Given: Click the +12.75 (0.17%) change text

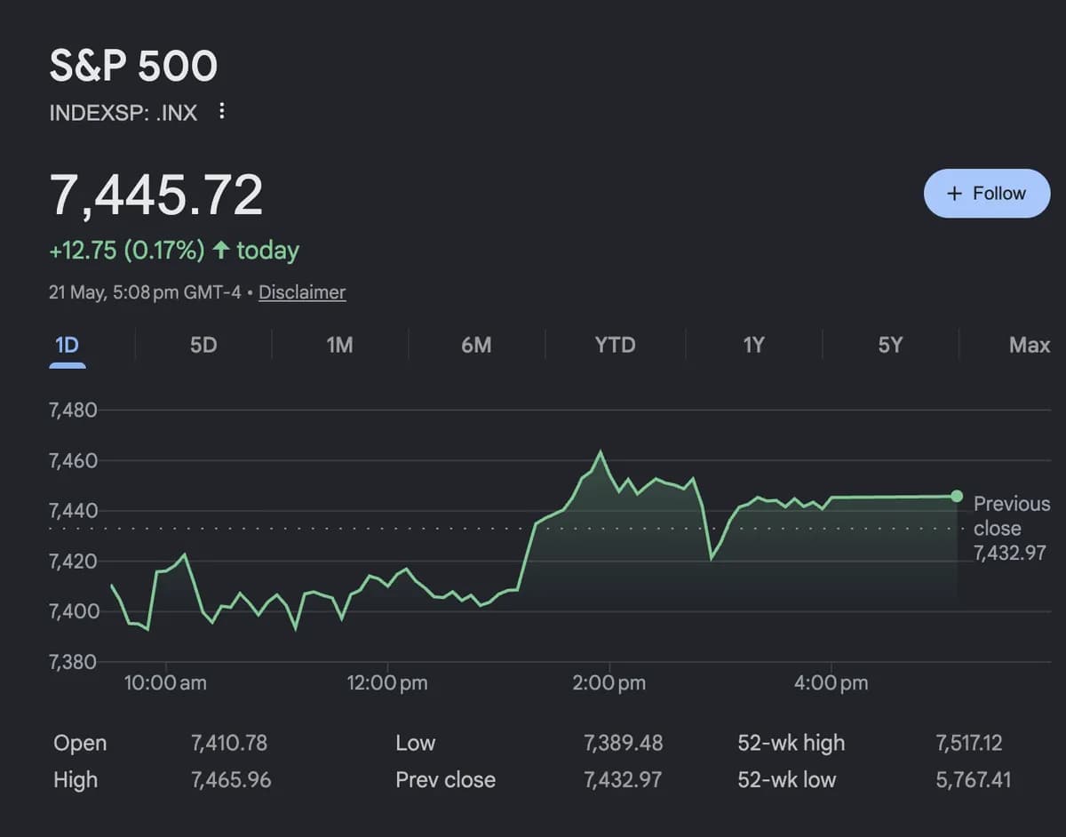Looking at the screenshot, I should point(127,251).
